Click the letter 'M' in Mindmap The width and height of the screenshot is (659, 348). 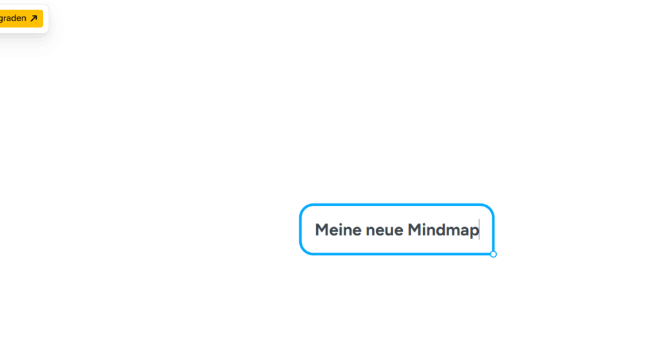pos(414,230)
